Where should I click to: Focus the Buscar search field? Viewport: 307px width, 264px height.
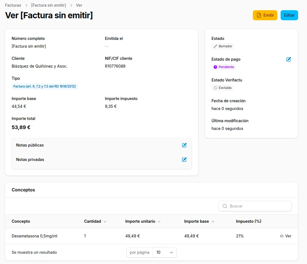click(255, 206)
